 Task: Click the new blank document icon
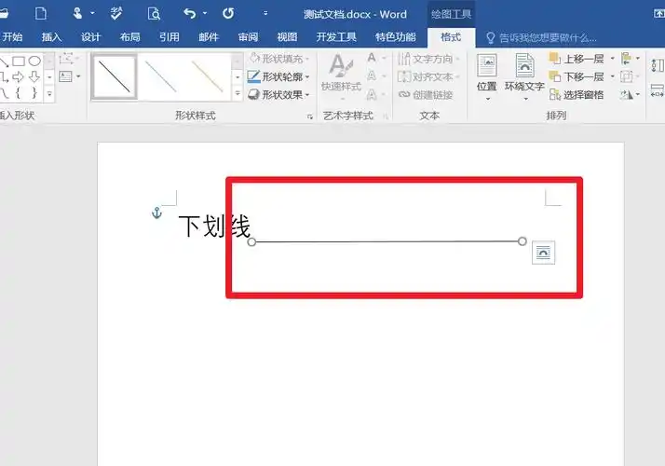tap(41, 14)
